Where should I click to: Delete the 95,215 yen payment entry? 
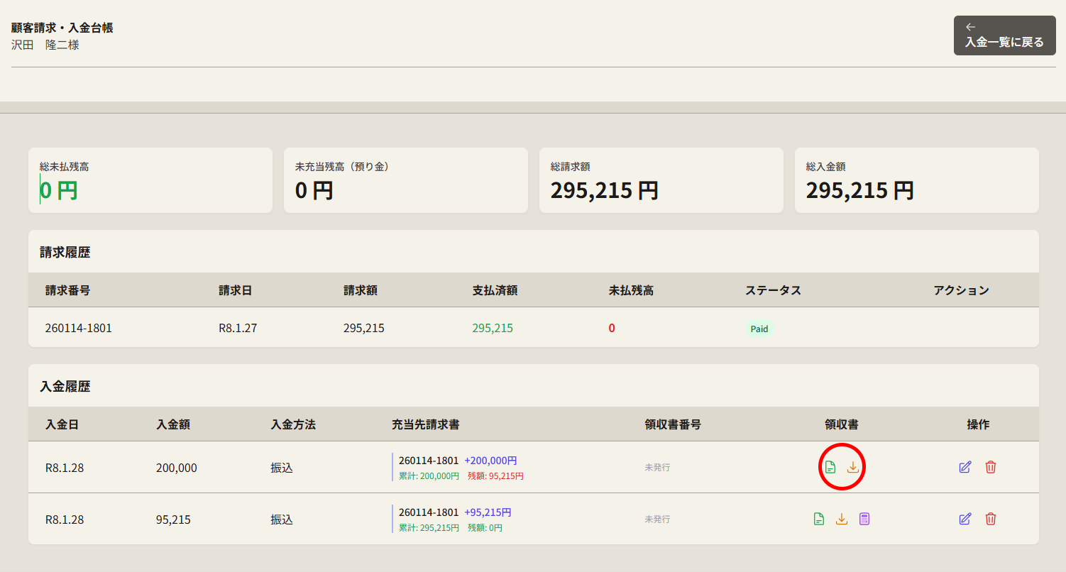tap(991, 519)
